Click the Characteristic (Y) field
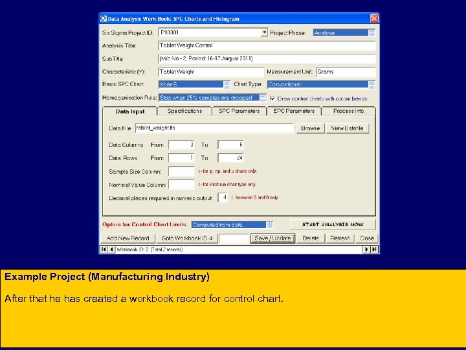The width and height of the screenshot is (466, 350). coord(211,72)
